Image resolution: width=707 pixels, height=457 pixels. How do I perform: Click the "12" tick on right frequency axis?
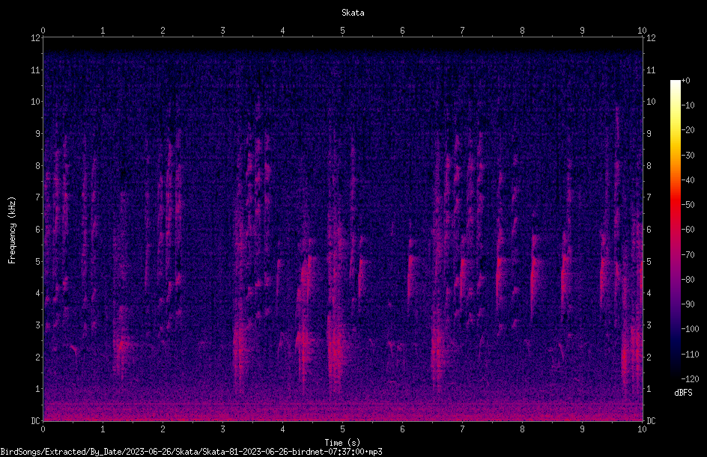click(651, 38)
